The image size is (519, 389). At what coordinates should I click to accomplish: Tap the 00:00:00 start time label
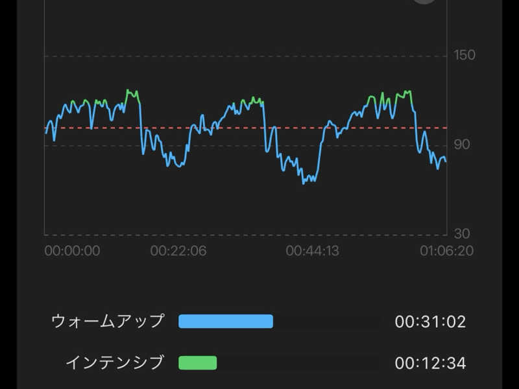pyautogui.click(x=72, y=251)
